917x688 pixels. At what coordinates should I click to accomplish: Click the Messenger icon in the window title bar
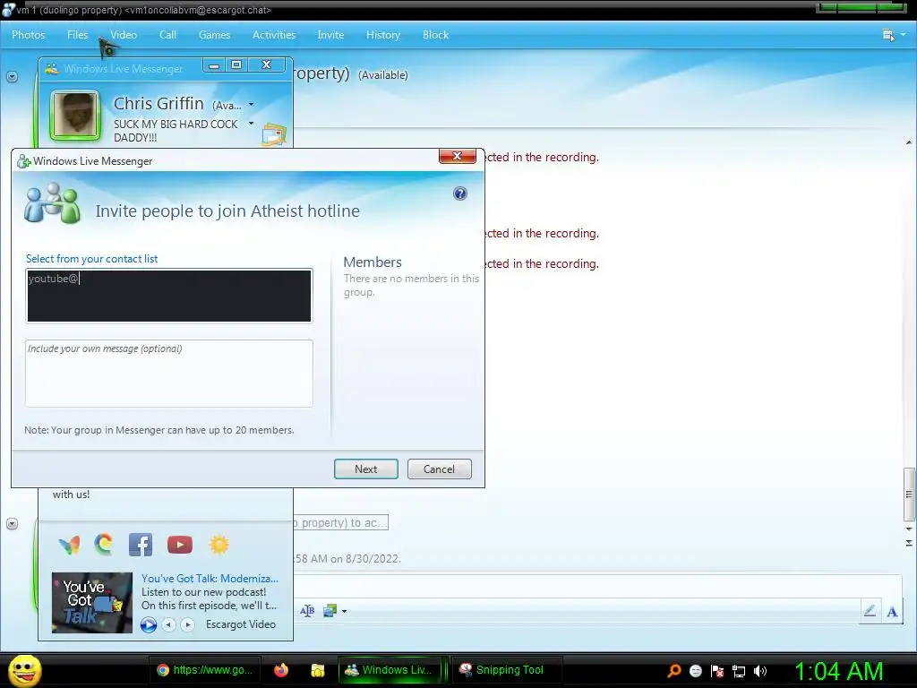click(x=8, y=10)
